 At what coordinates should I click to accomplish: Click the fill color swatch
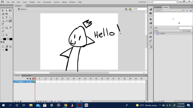point(11,39)
